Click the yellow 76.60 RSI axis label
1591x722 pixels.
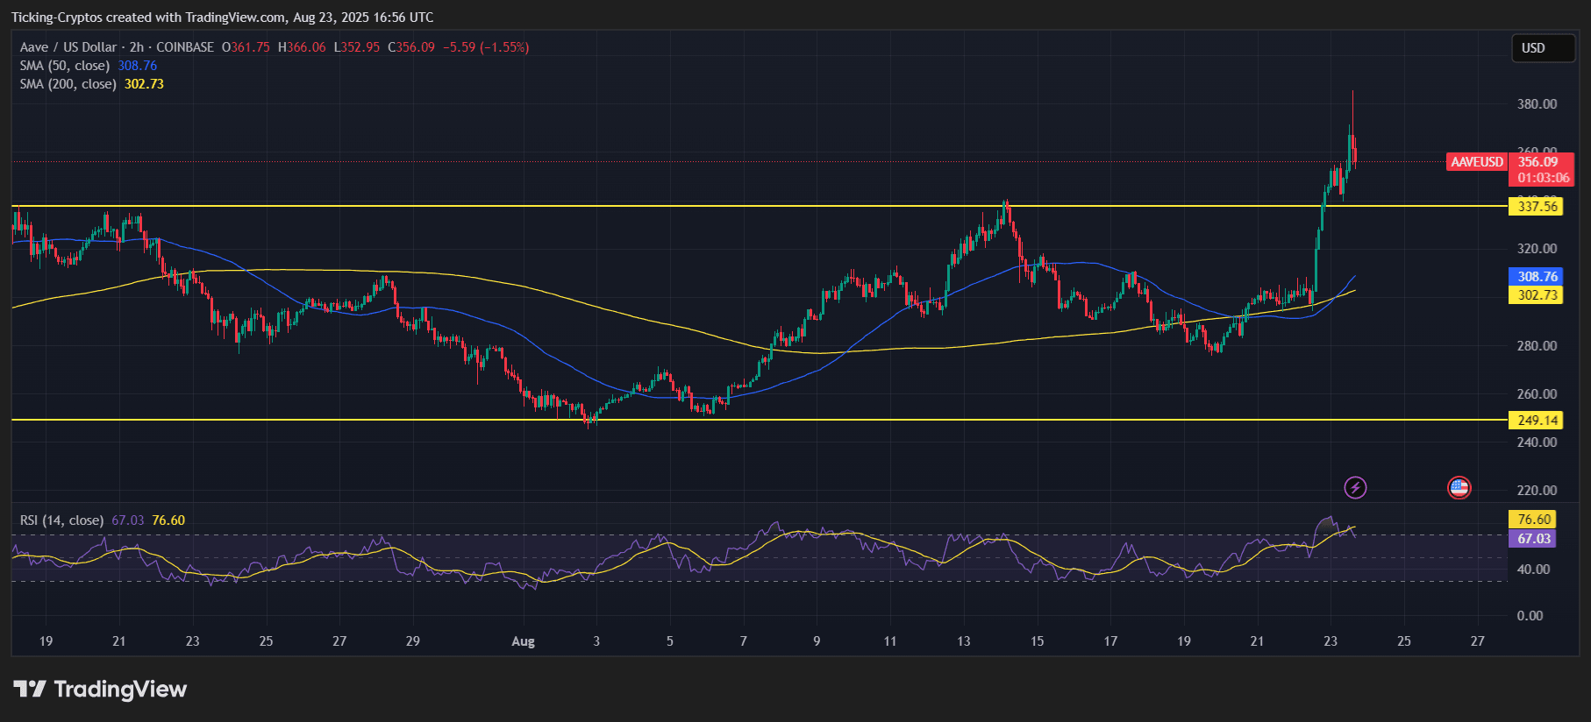click(1534, 520)
